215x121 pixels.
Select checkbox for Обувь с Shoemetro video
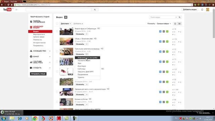(x=57, y=41)
